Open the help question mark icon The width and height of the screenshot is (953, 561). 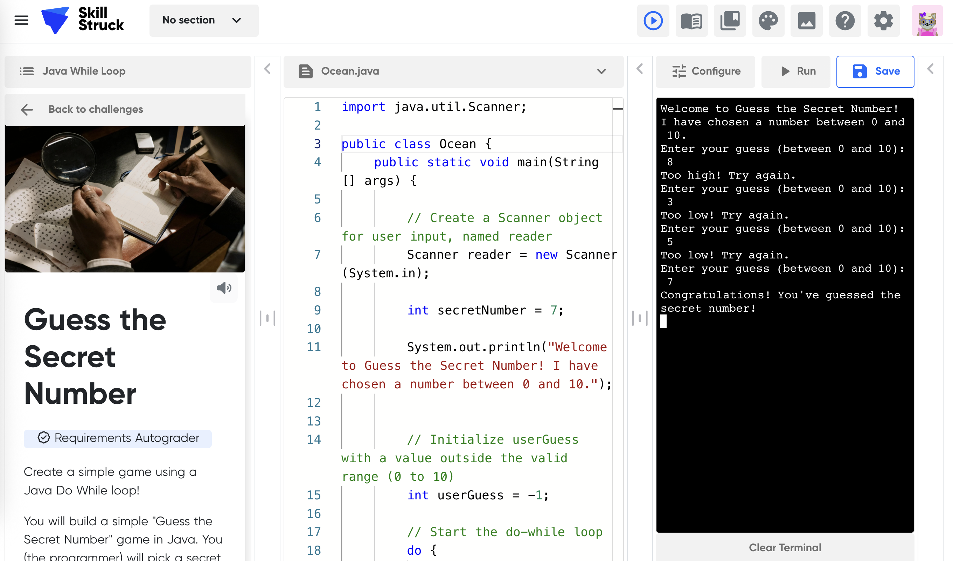(x=845, y=21)
